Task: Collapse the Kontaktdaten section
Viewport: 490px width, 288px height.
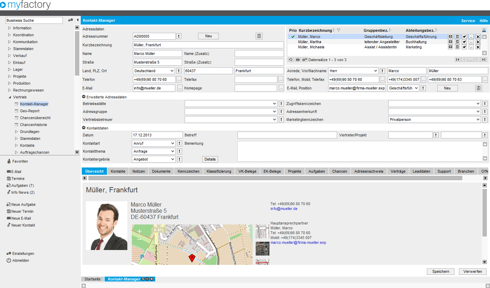Action: (84, 128)
